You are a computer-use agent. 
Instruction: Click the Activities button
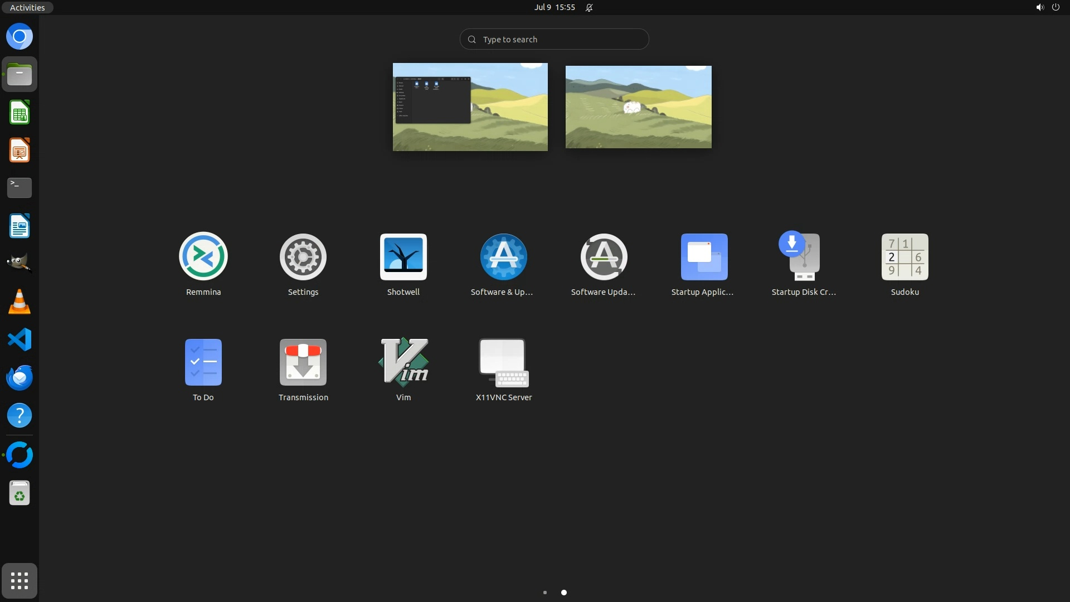(27, 7)
